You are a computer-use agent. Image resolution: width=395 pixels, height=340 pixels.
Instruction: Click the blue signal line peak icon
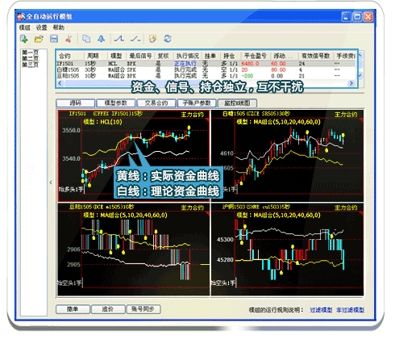point(118,39)
